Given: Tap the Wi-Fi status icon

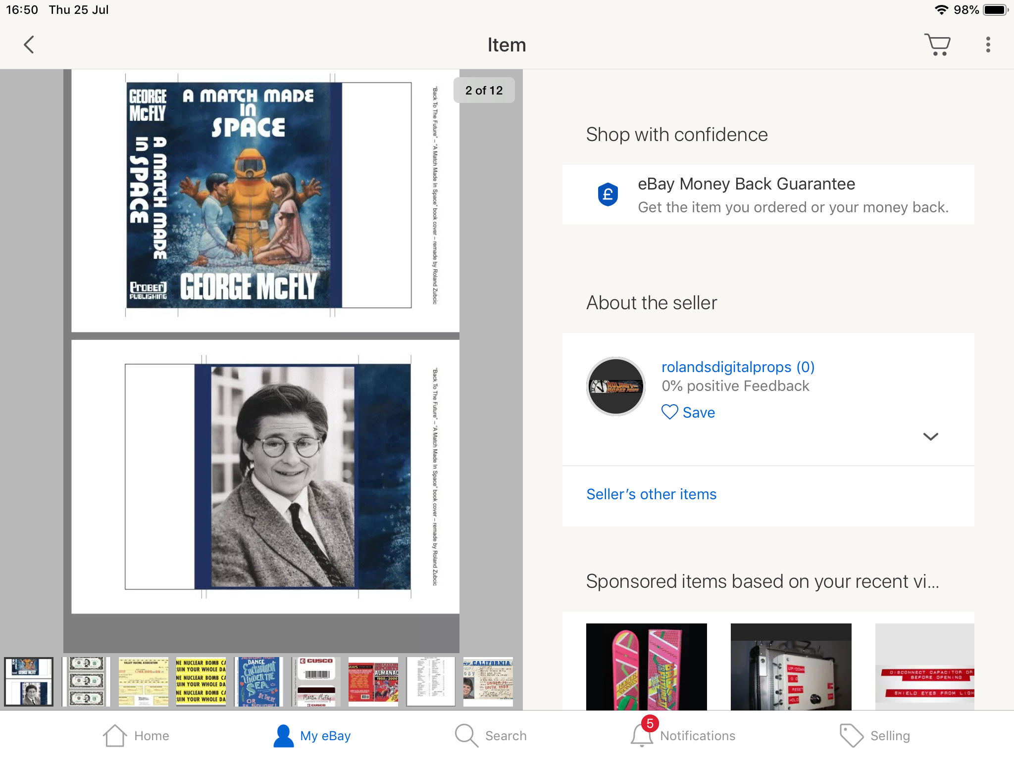Looking at the screenshot, I should 941,10.
